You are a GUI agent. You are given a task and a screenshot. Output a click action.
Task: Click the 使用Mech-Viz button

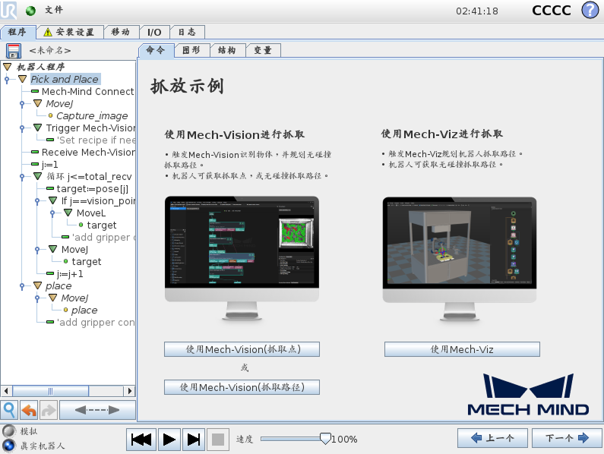tap(462, 349)
